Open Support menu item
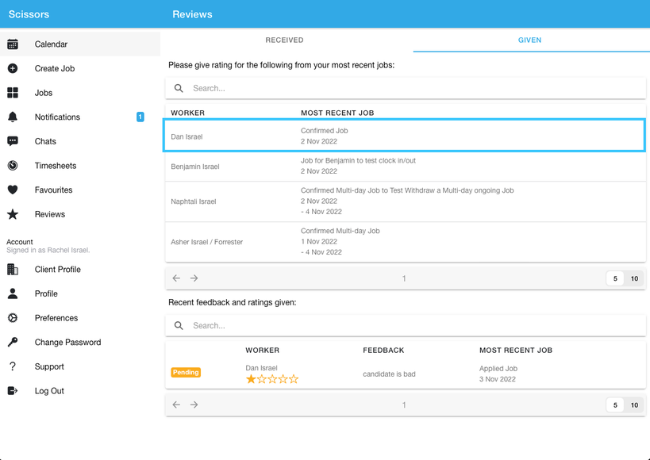 [x=80, y=366]
